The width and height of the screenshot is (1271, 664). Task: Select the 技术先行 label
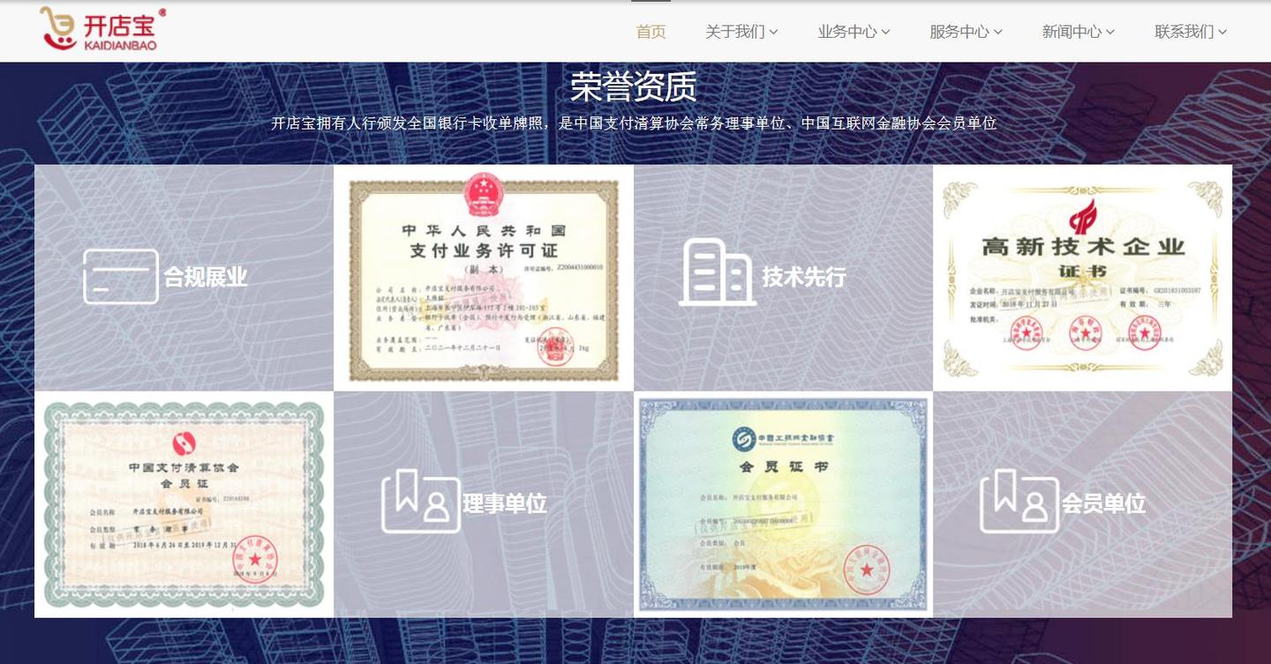(804, 277)
